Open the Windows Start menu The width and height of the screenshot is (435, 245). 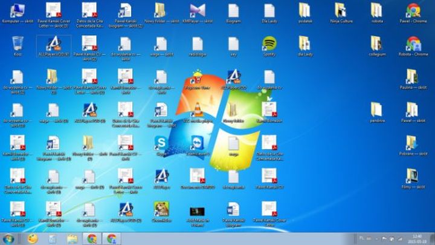coord(8,239)
